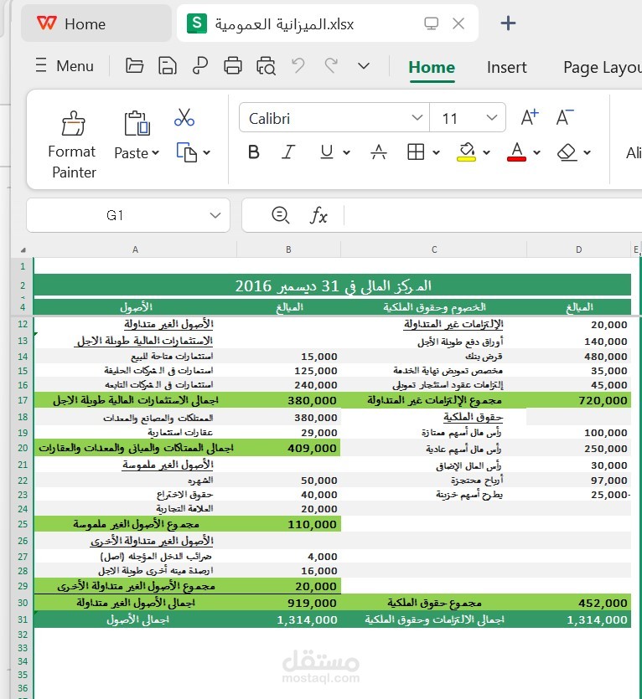
Task: Click the Copy icon
Action: click(x=187, y=152)
